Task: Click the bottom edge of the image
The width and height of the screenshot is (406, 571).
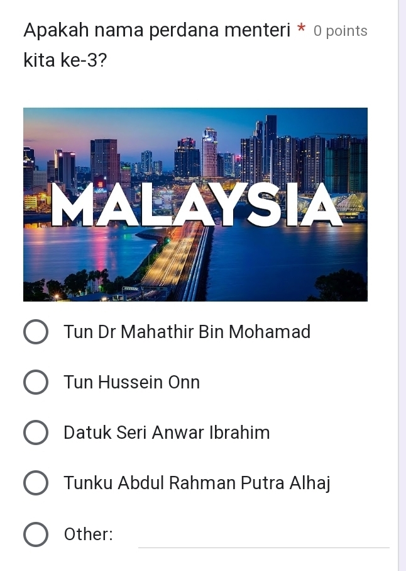Action: tap(195, 300)
